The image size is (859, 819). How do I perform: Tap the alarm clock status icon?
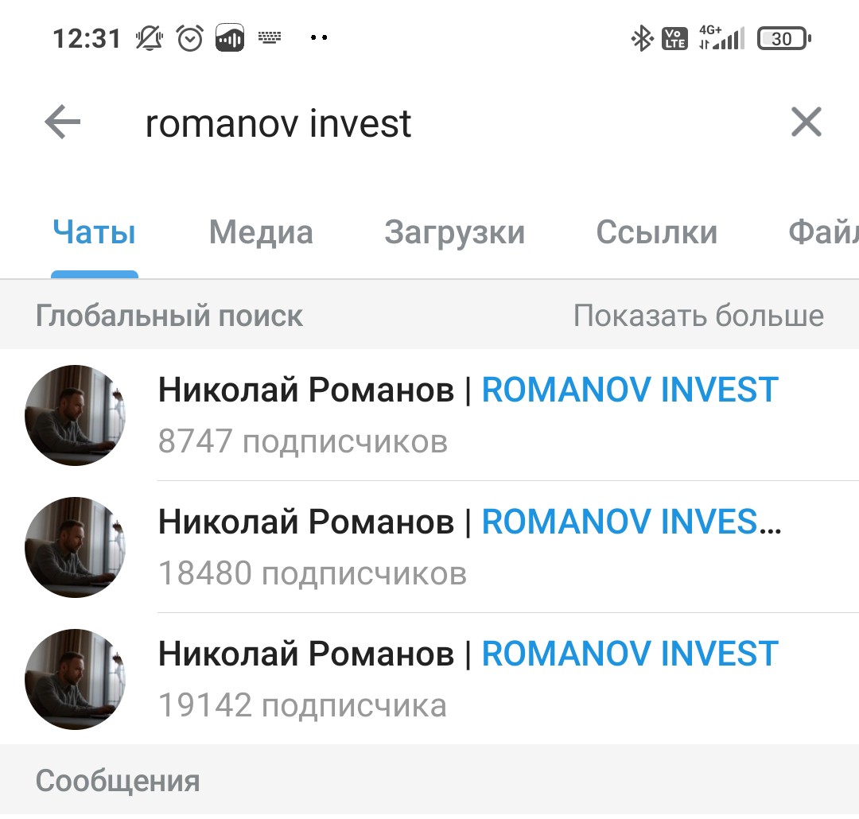(x=189, y=38)
